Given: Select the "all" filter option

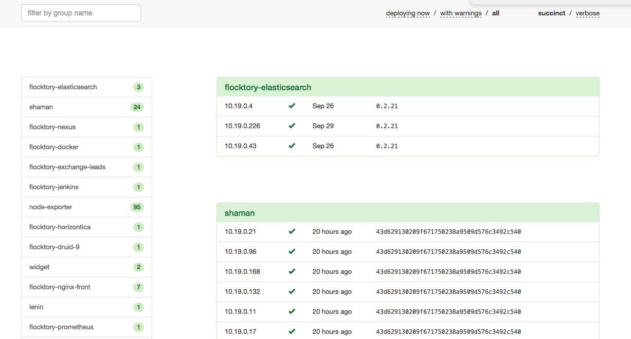Looking at the screenshot, I should click(496, 13).
